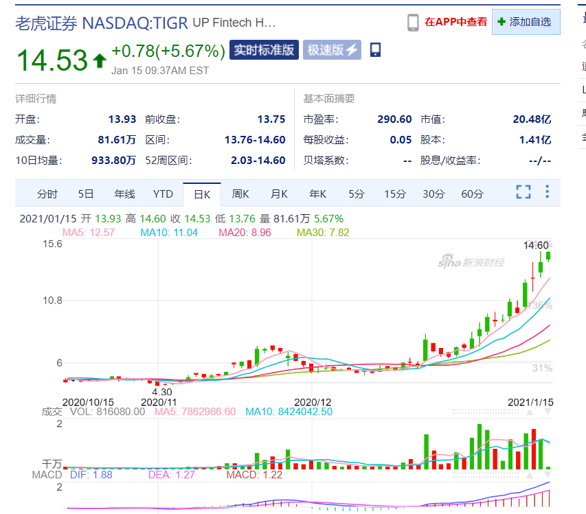The image size is (586, 514).
Task: Click the MA30: 7.82 legend label
Action: [323, 233]
